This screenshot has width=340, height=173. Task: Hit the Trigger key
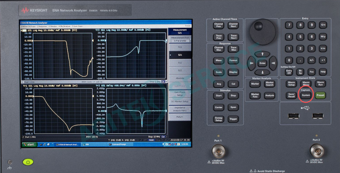point(233,119)
